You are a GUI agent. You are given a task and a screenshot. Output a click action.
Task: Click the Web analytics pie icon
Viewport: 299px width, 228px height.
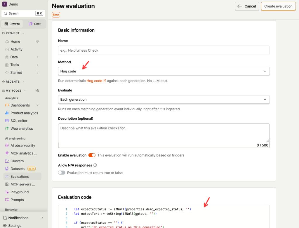coord(7,128)
